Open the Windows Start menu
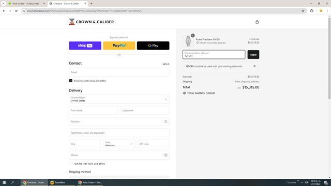 [x=4, y=182]
